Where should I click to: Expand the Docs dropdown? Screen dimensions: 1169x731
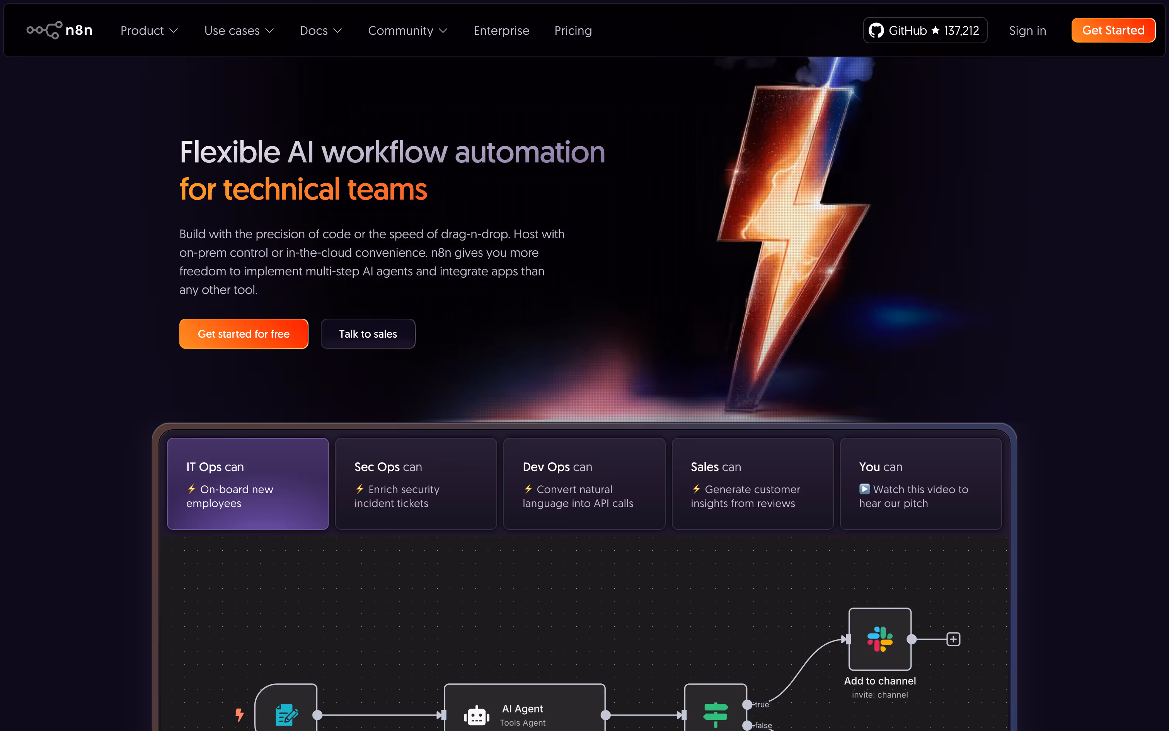pos(321,30)
